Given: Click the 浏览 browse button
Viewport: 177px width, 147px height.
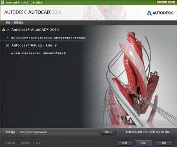Looking at the screenshot, I should [108, 132].
